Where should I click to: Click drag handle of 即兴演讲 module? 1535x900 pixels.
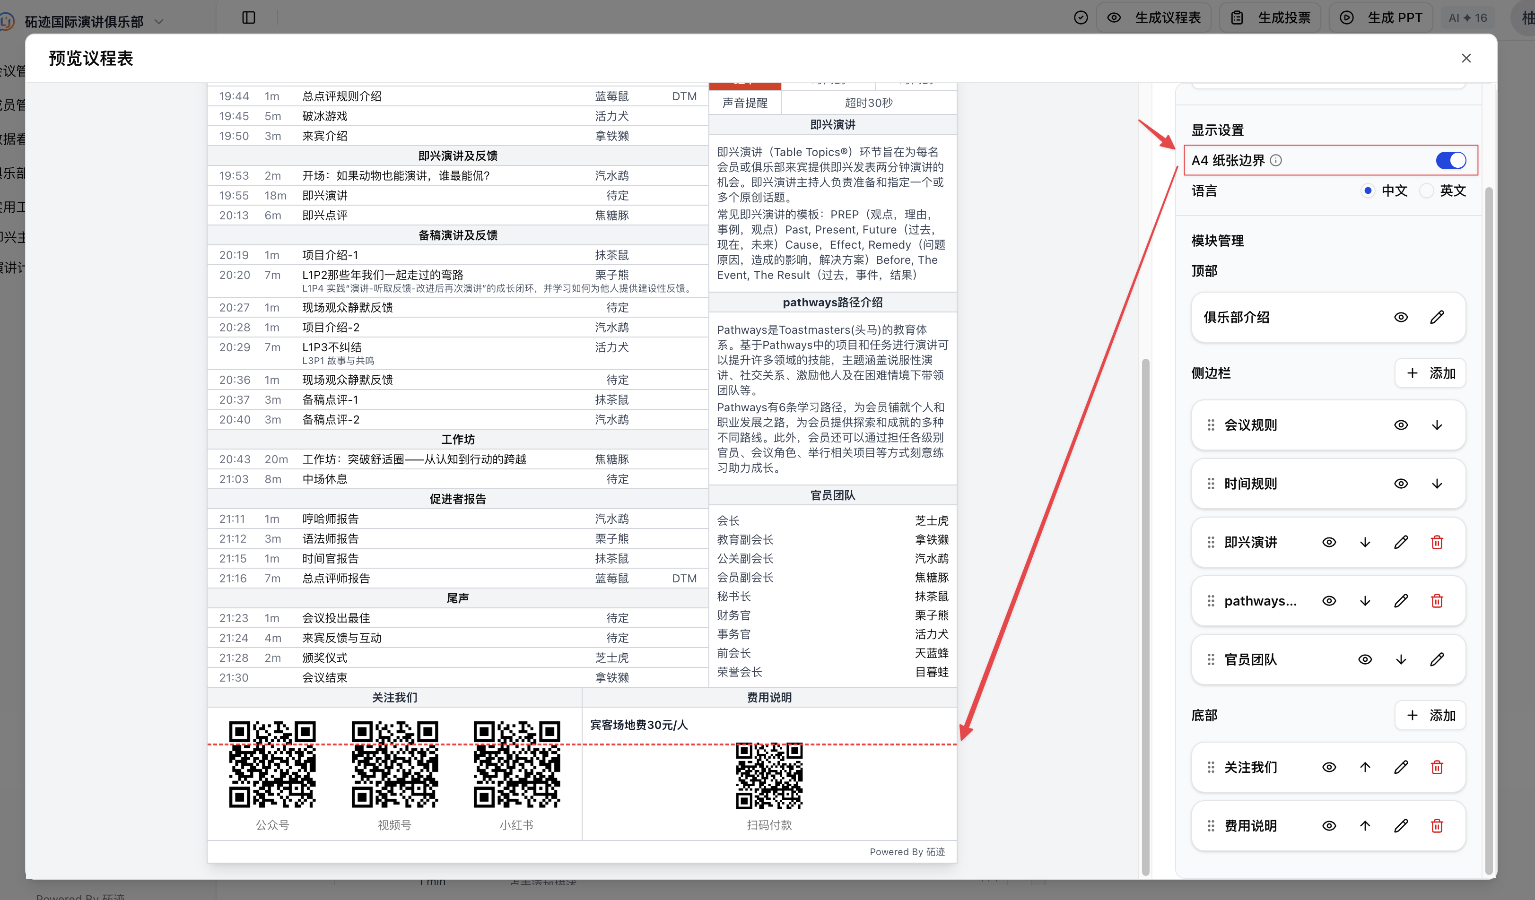[1211, 542]
